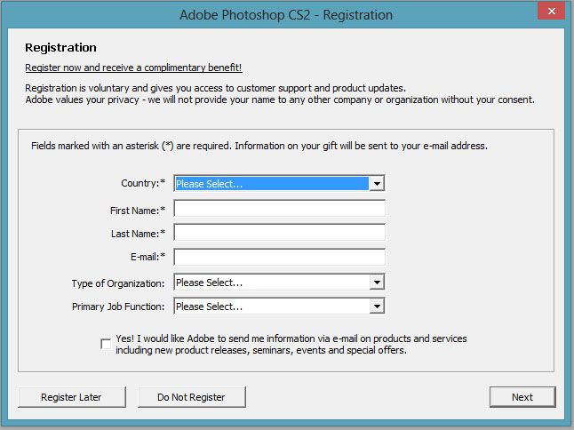Expand the Country dropdown arrow
This screenshot has width=574, height=430.
click(377, 183)
